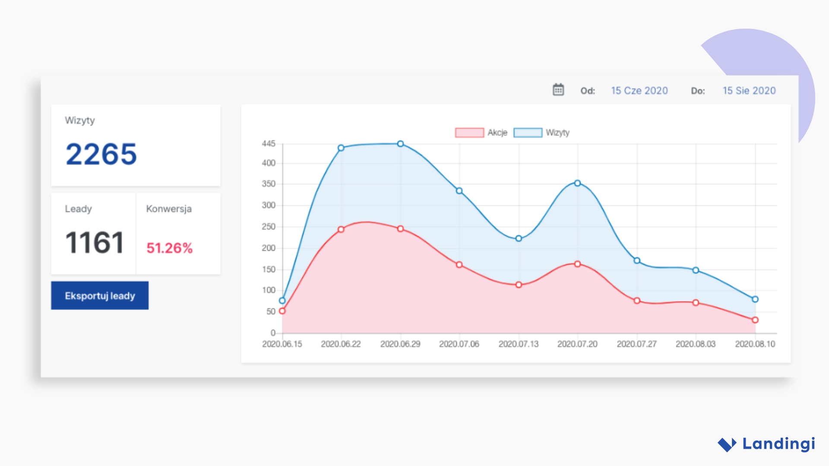Hide the Wizyty legend label
Screen dimensions: 829x466
click(557, 132)
